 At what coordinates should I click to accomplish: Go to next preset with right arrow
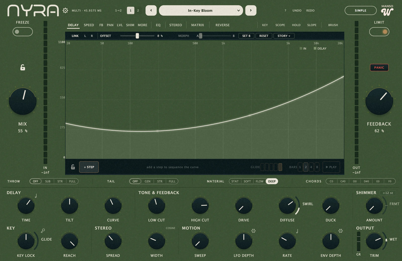(x=251, y=10)
